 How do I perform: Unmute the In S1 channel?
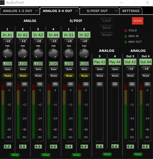(x=69, y=76)
